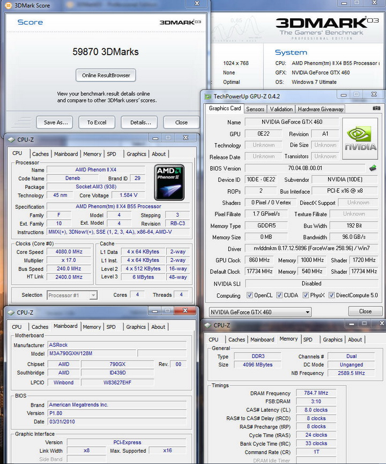
Task: Click the Driver field in GPU-Z
Action: (312, 248)
